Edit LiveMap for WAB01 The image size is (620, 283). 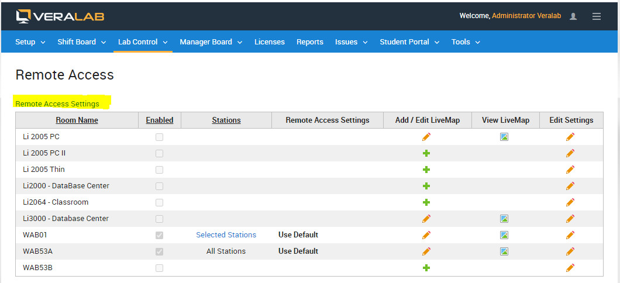[426, 235]
